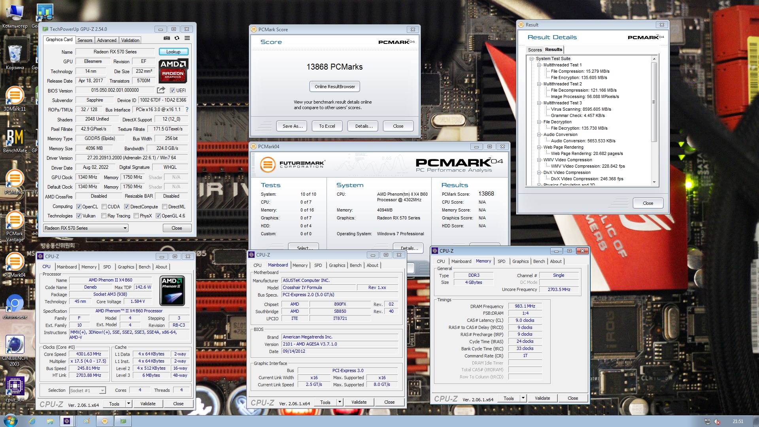Click the Bus Interface question mark
Screen dimensions: 759x427
coord(187,110)
